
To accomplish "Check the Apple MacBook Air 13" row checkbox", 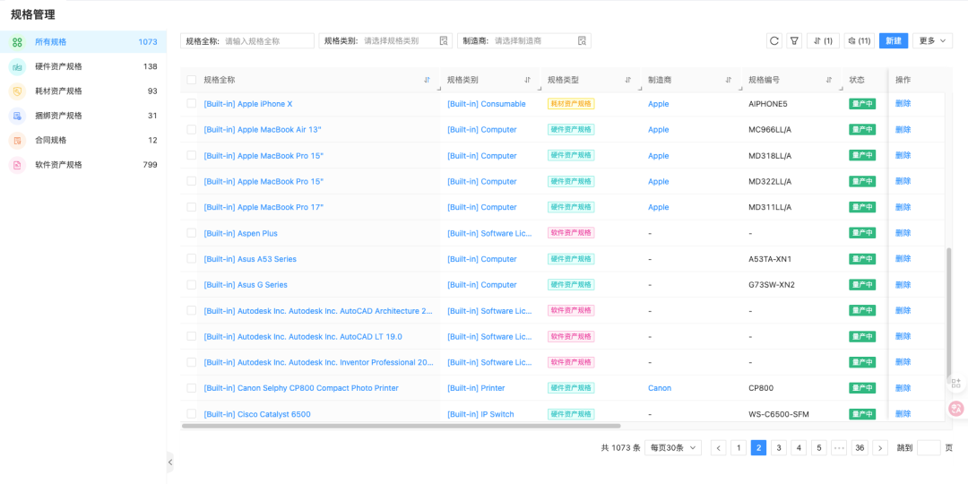I will click(x=192, y=130).
